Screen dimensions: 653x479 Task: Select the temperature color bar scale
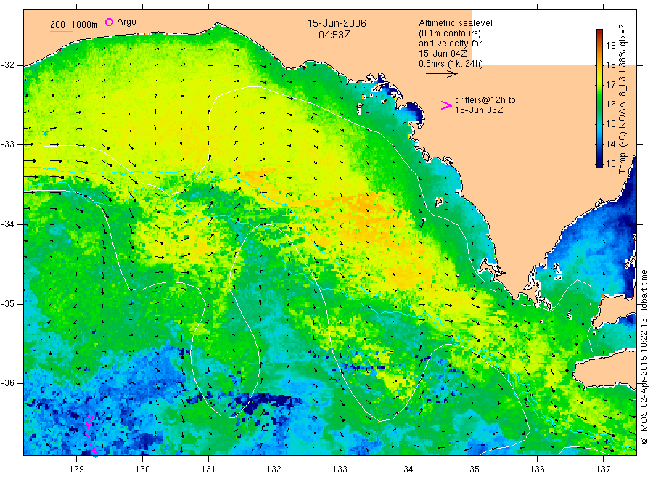pyautogui.click(x=599, y=98)
